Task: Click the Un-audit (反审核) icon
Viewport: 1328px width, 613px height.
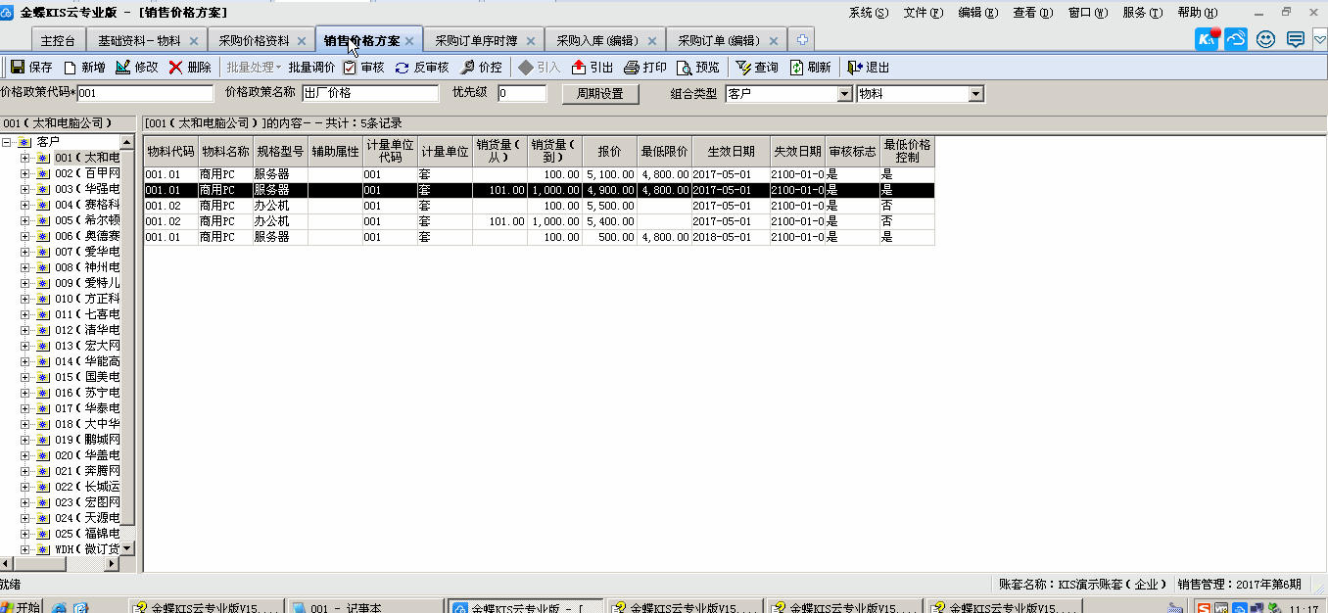Action: click(x=402, y=68)
